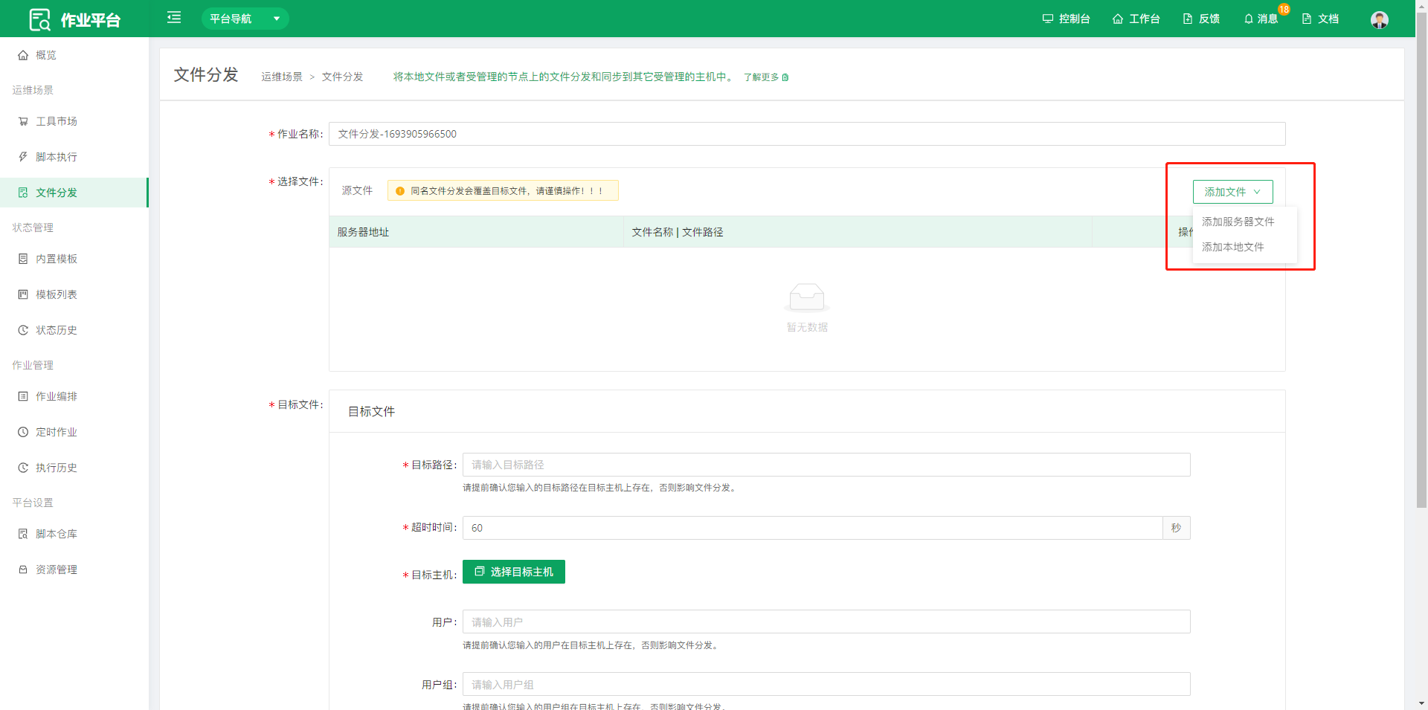
Task: Click the 反馈 document icon
Action: point(1188,19)
